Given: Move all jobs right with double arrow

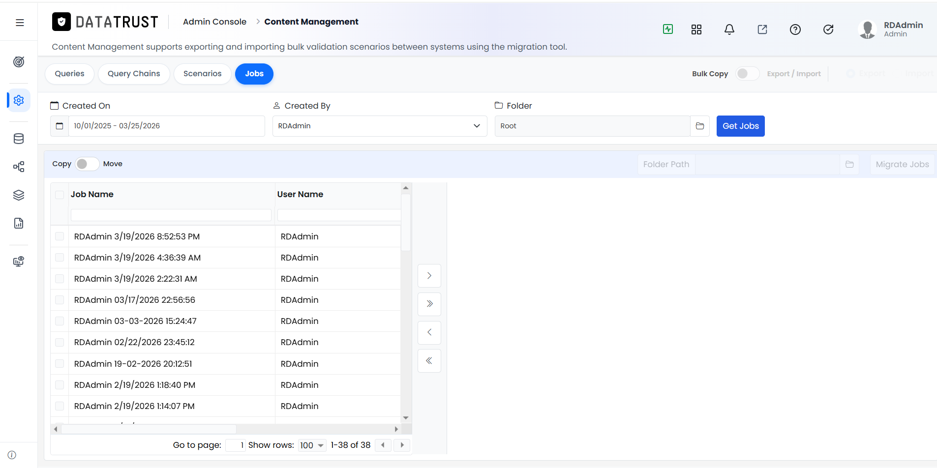Looking at the screenshot, I should pyautogui.click(x=429, y=304).
